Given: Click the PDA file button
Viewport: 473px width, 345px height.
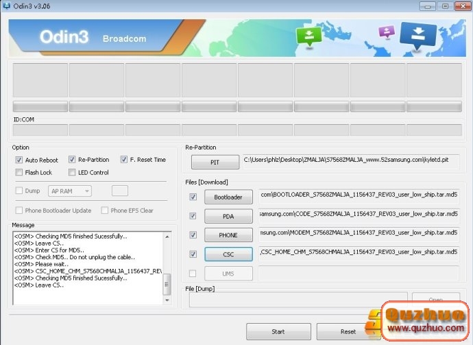Looking at the screenshot, I should pos(228,217).
